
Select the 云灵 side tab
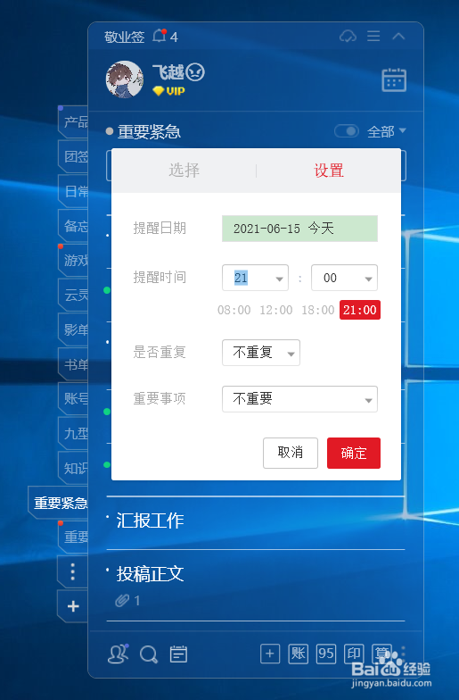[x=73, y=295]
